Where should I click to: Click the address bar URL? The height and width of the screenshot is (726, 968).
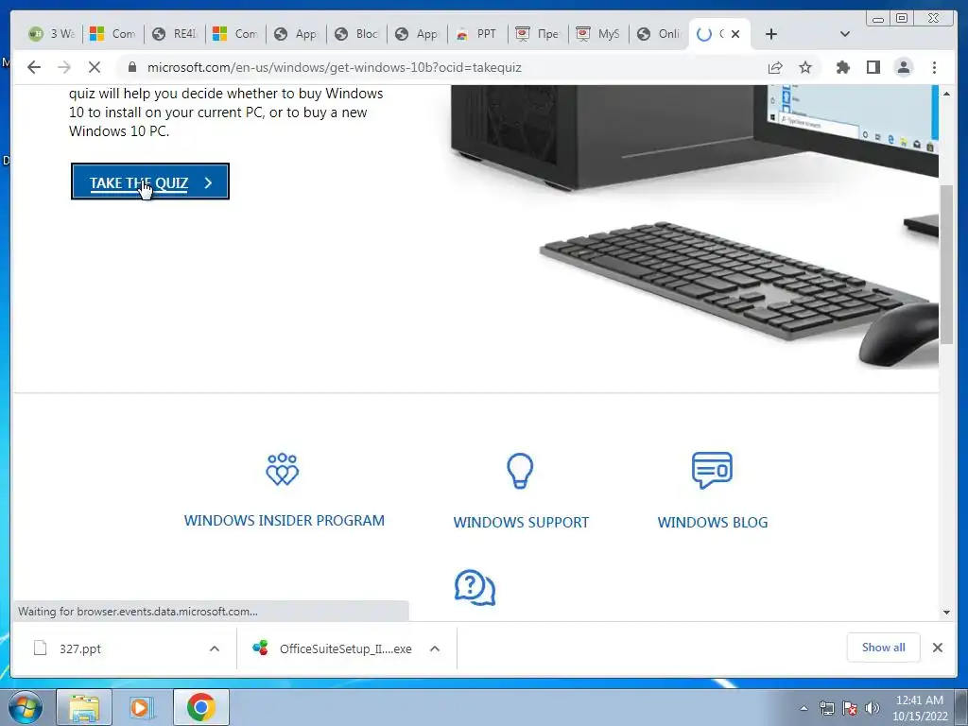pos(334,67)
